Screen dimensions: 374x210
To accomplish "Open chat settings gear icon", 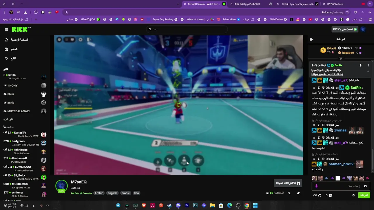I will point(353,195).
